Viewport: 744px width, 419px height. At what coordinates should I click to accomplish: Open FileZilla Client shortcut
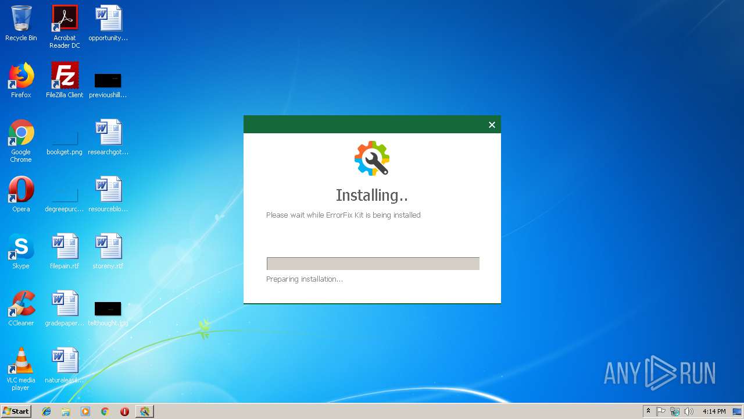coord(65,80)
